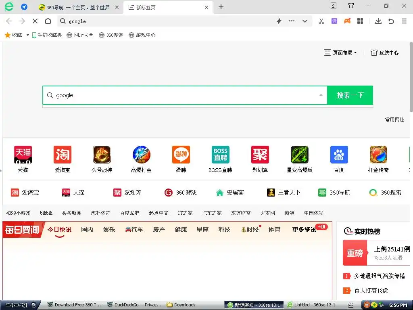Click the tab count indicator icon
Image resolution: width=413 pixels, height=310 pixels.
click(x=334, y=6)
